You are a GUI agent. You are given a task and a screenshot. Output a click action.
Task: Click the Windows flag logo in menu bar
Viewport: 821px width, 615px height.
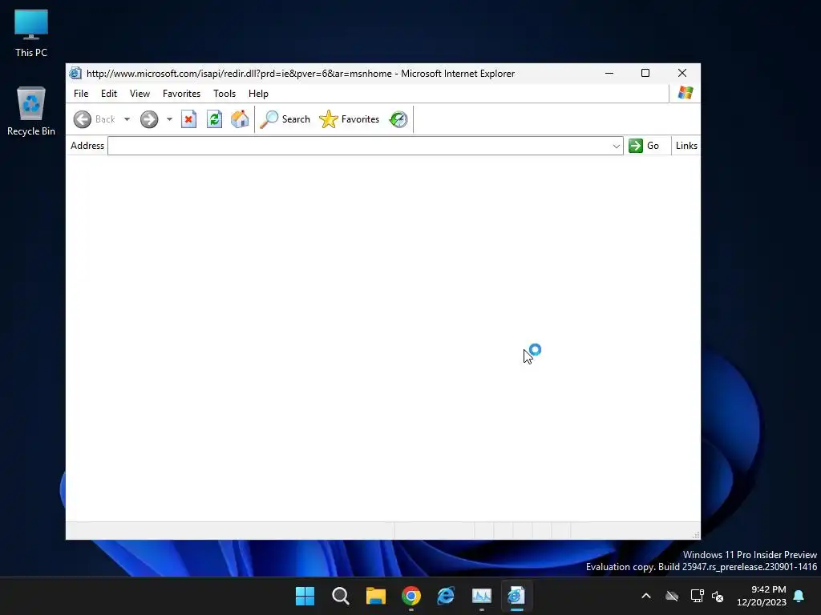click(686, 93)
